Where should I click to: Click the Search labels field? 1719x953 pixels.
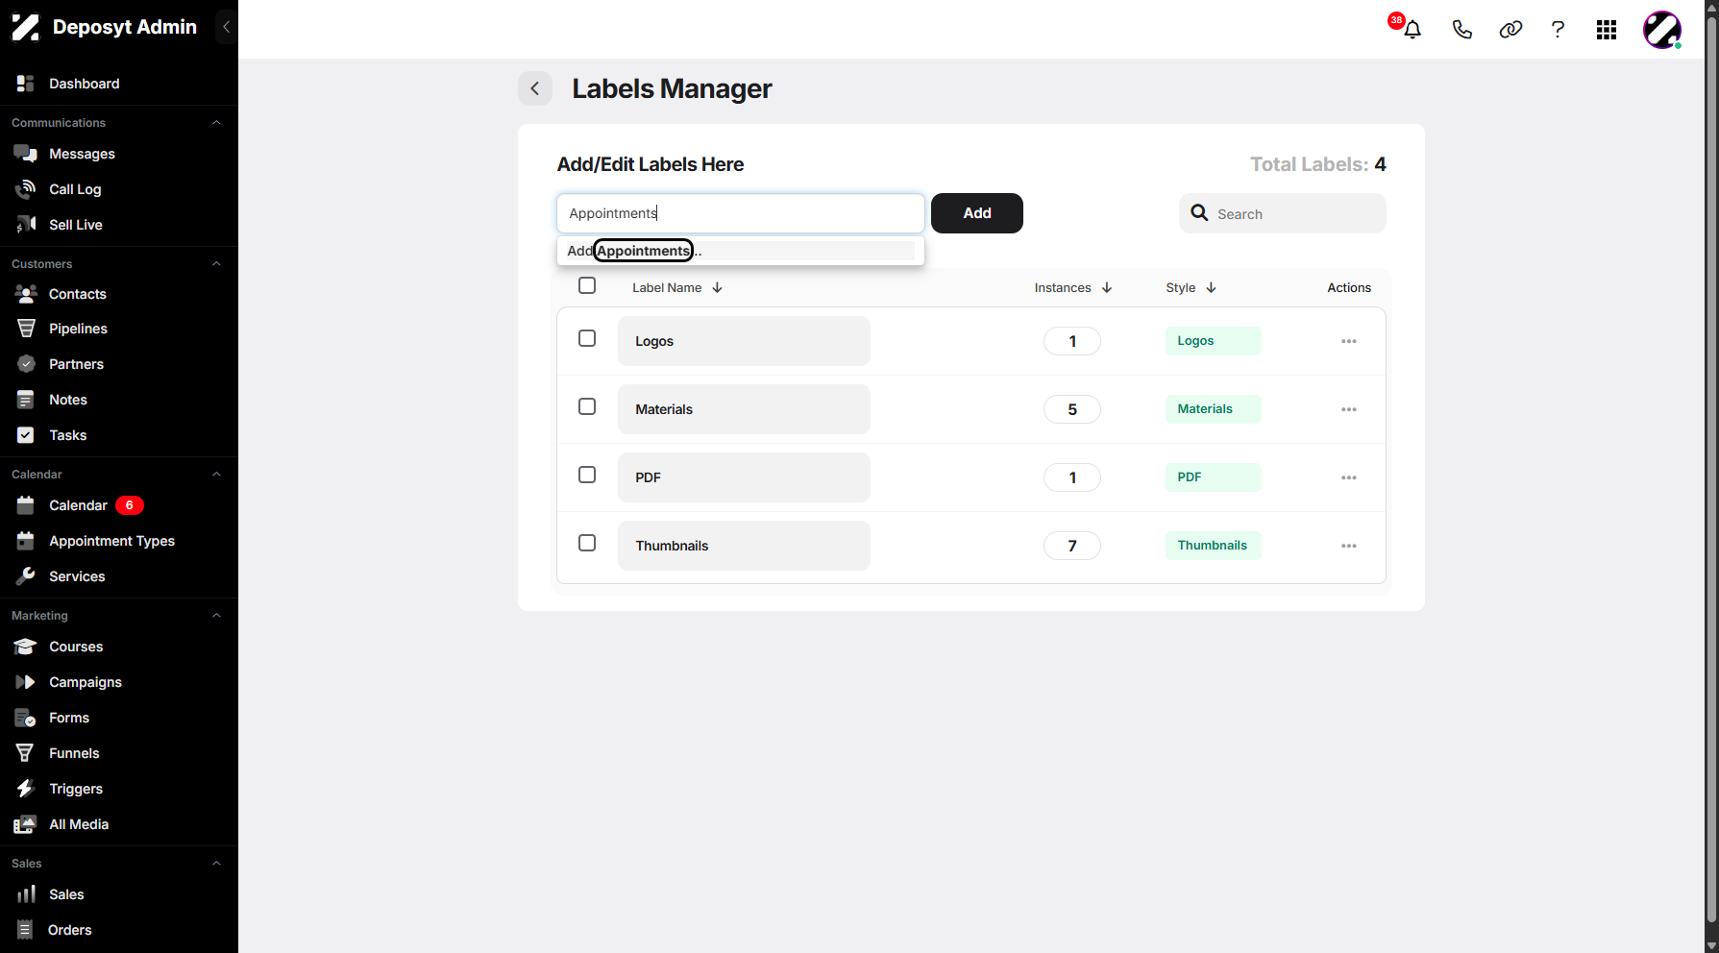click(x=1283, y=213)
